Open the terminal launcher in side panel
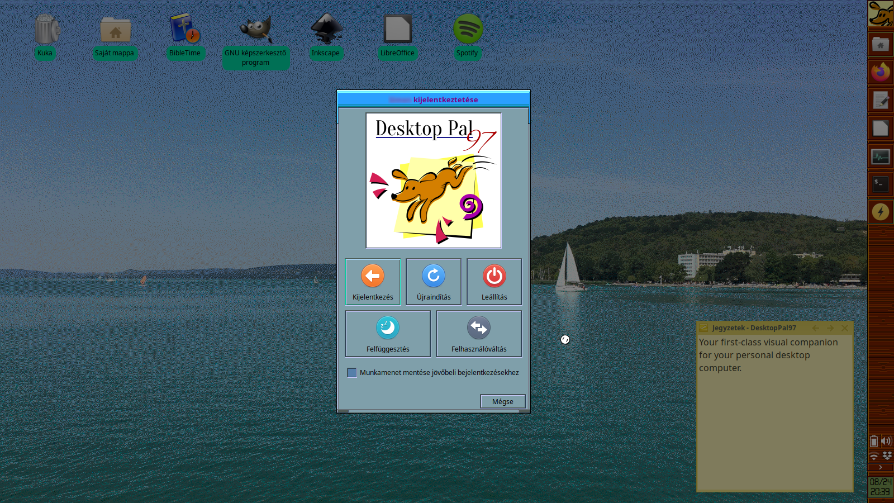894x503 pixels. [881, 184]
